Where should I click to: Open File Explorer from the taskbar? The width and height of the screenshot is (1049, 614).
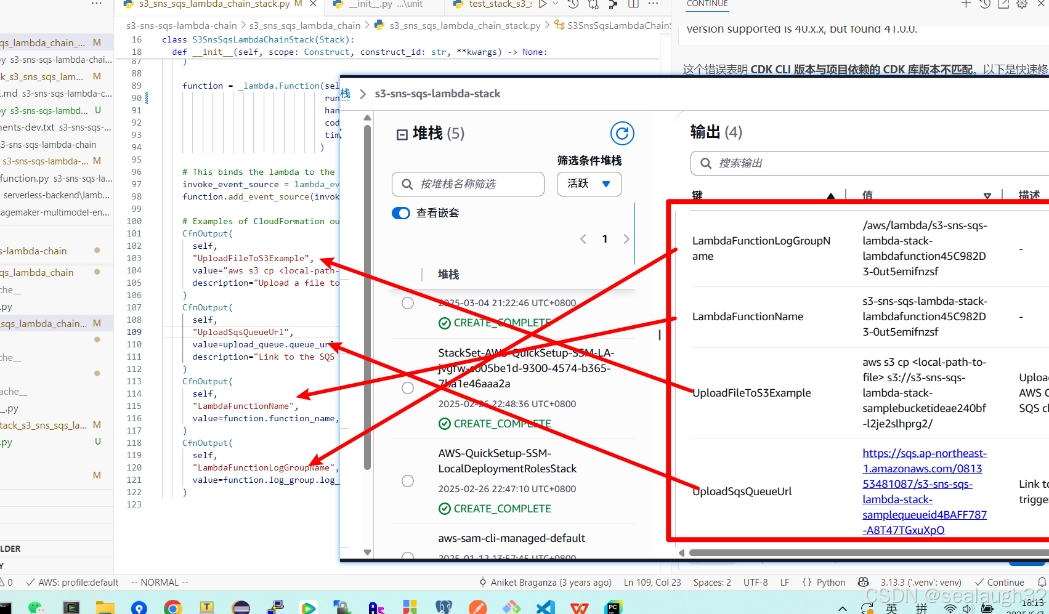[x=105, y=608]
